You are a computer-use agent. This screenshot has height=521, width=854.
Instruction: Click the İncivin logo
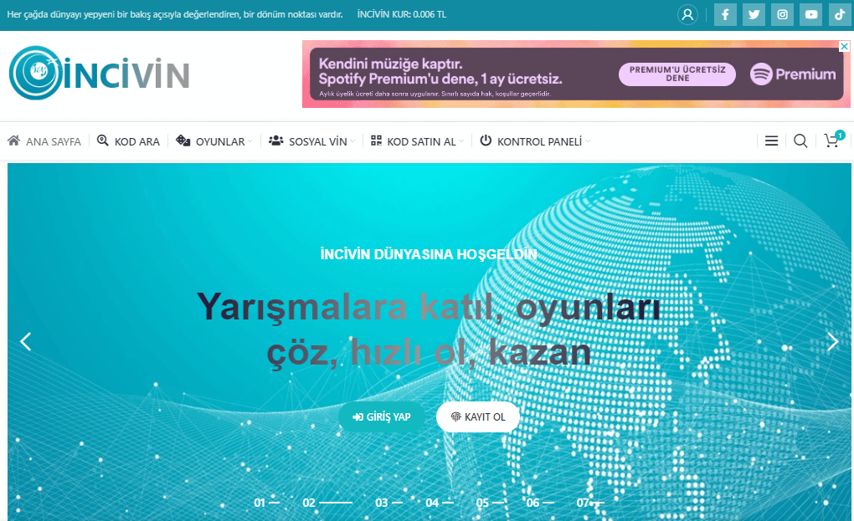click(x=99, y=73)
